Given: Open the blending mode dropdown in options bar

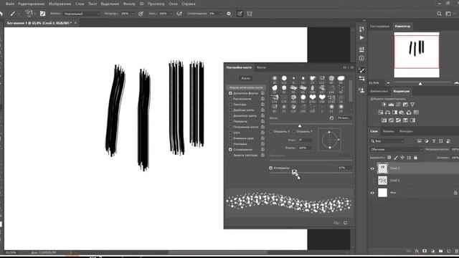Looking at the screenshot, I should pyautogui.click(x=81, y=14).
